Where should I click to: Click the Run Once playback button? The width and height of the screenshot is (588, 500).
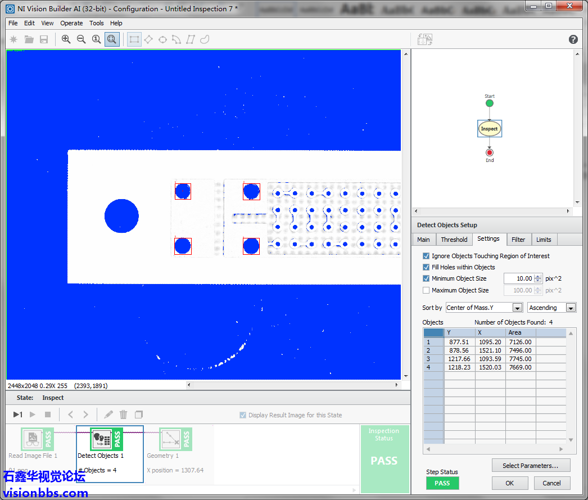pos(18,415)
